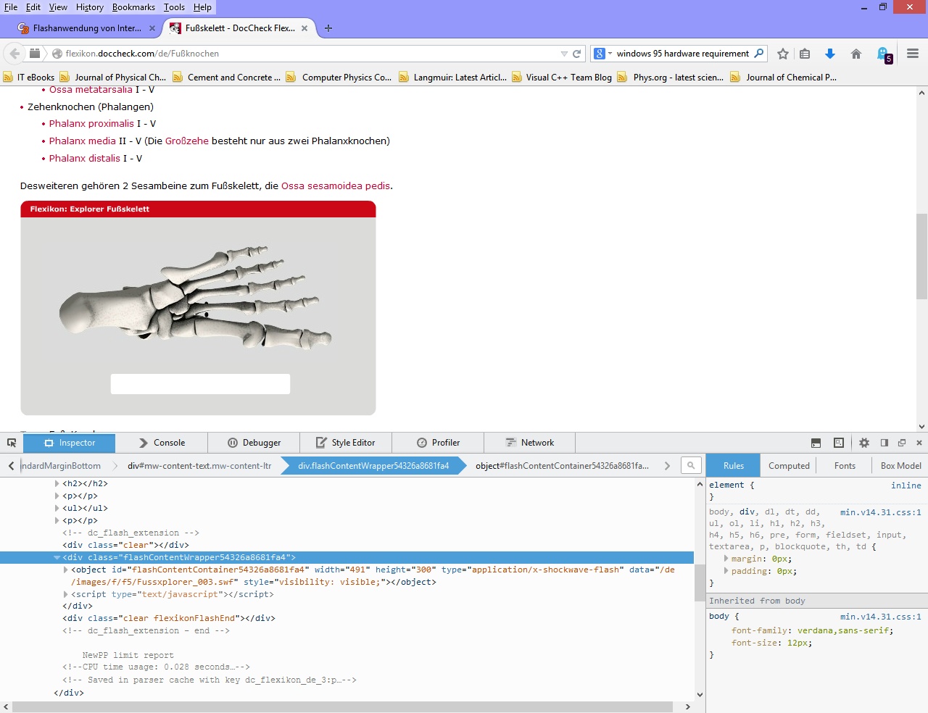Open the Tools menu

point(174,7)
